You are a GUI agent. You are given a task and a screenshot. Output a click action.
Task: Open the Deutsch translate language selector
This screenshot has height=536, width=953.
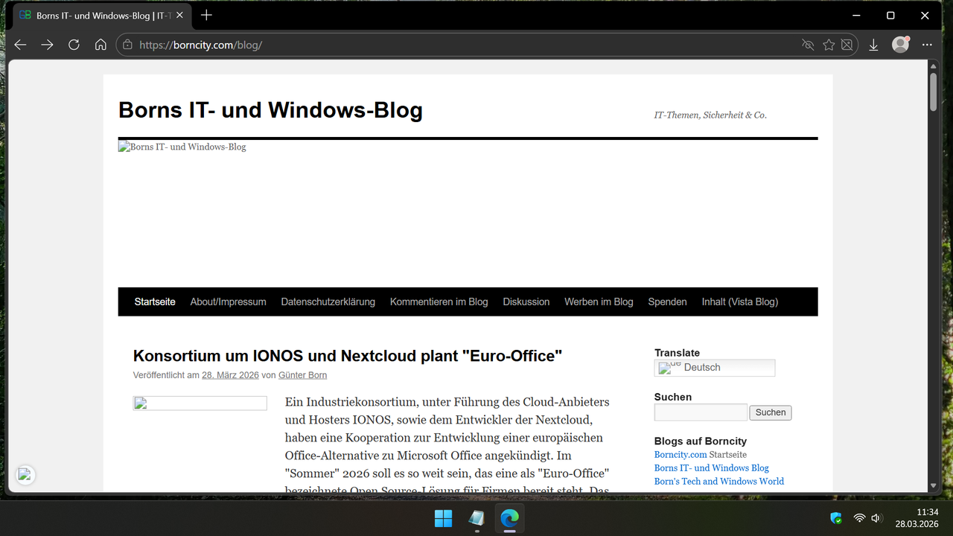[715, 368]
